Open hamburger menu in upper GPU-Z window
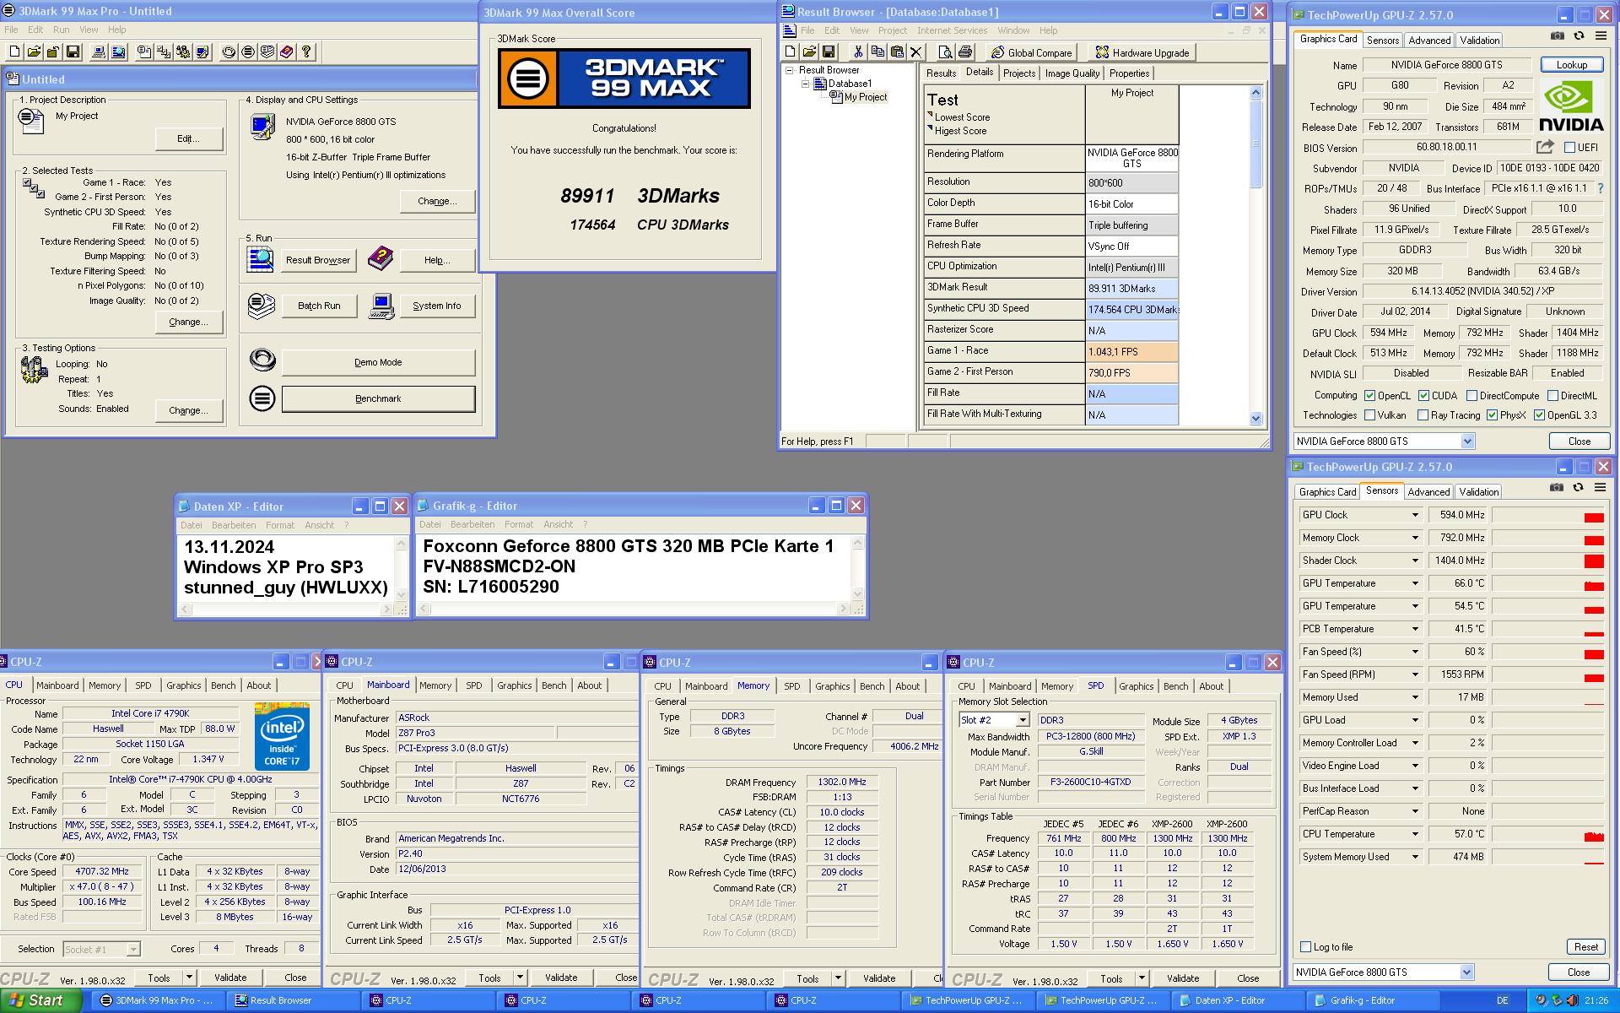The width and height of the screenshot is (1620, 1013). pyautogui.click(x=1601, y=36)
